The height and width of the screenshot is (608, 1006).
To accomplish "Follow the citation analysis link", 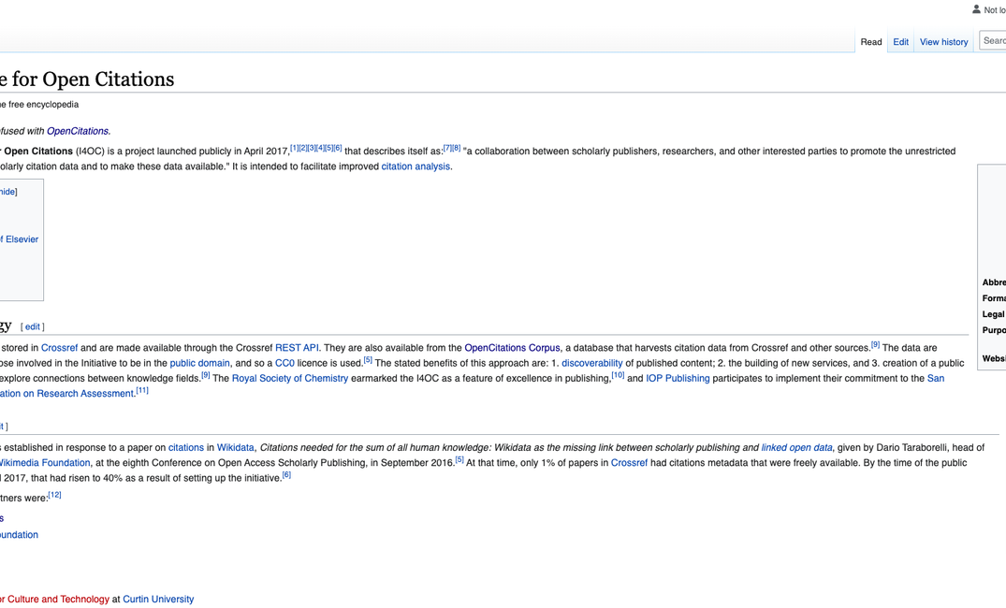I will (416, 166).
